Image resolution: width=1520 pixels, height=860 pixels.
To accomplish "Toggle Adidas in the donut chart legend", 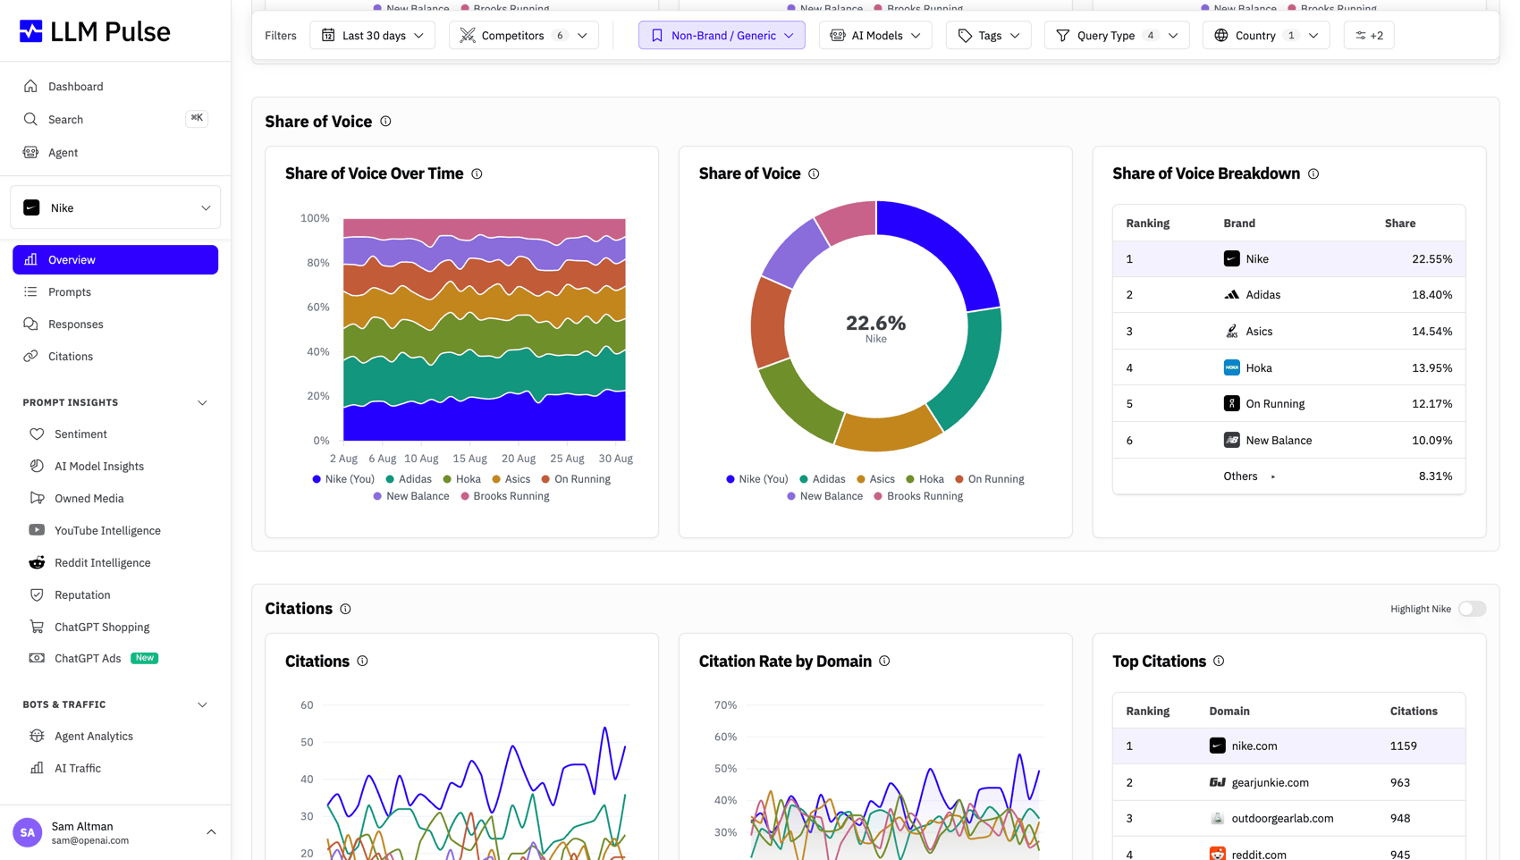I will coord(823,479).
